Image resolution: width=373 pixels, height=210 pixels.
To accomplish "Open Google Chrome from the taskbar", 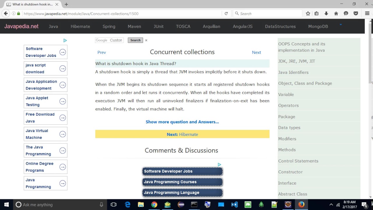I will click(x=154, y=204).
